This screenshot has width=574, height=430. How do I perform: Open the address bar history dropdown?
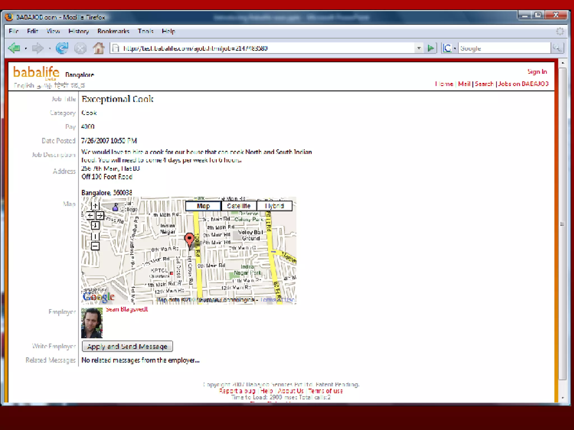[x=419, y=48]
